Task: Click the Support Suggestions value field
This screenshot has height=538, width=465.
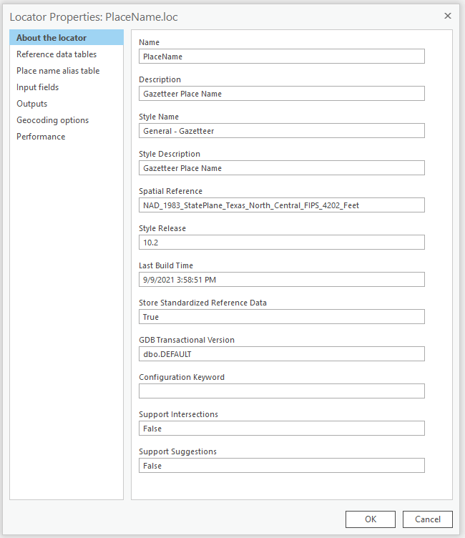Action: pyautogui.click(x=281, y=466)
